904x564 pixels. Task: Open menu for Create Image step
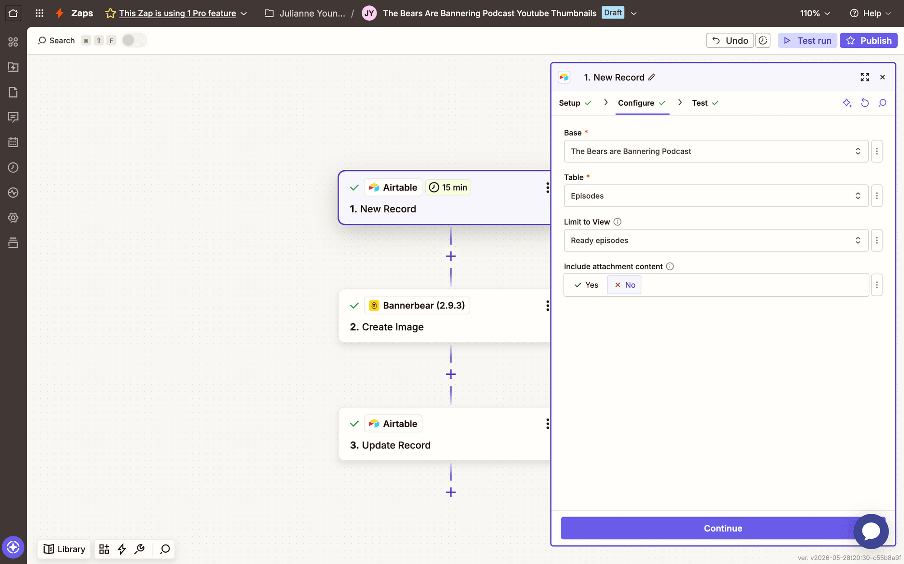547,306
